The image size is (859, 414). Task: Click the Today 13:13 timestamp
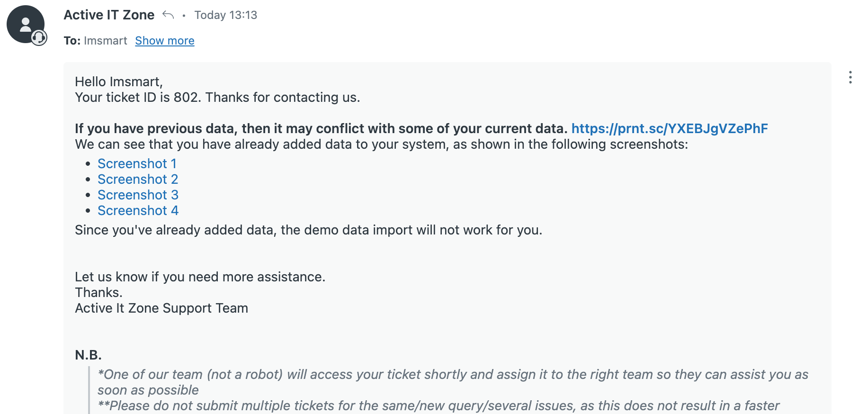[x=226, y=15]
